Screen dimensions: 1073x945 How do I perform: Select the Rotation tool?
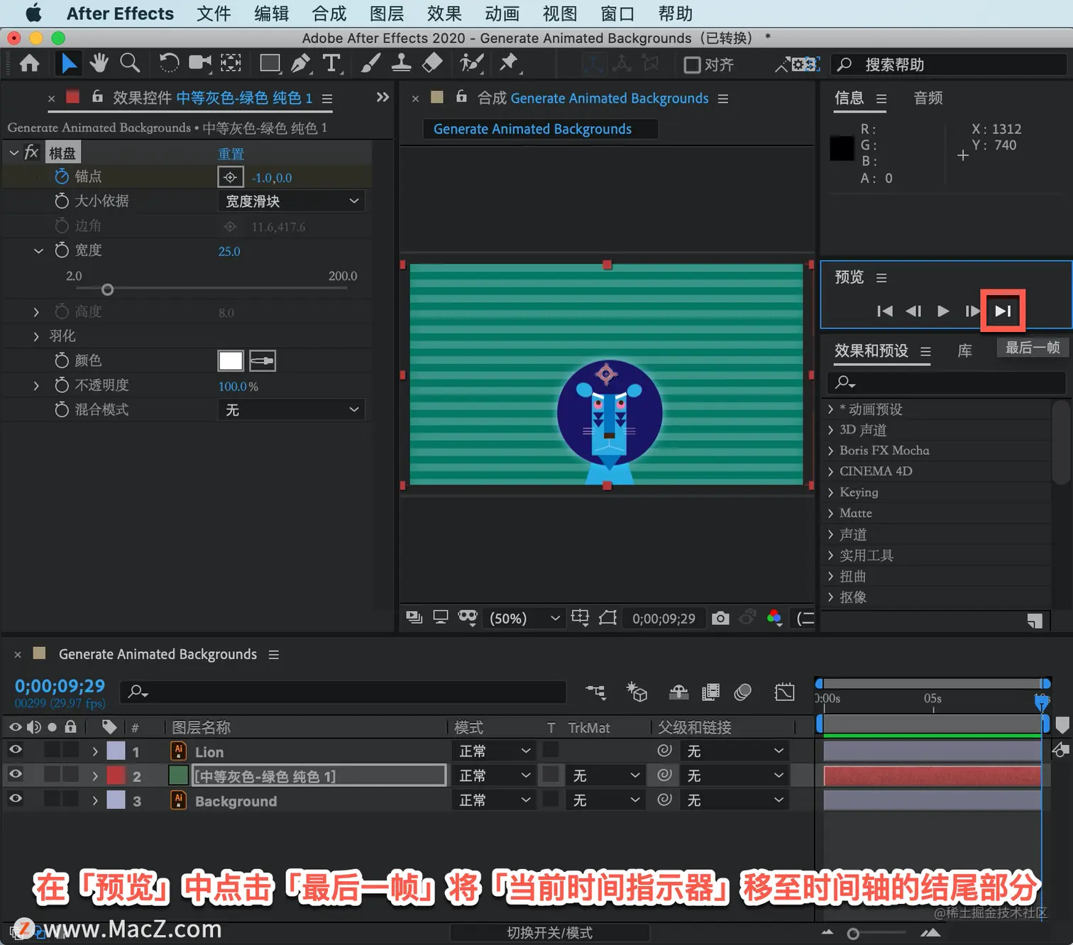(169, 64)
